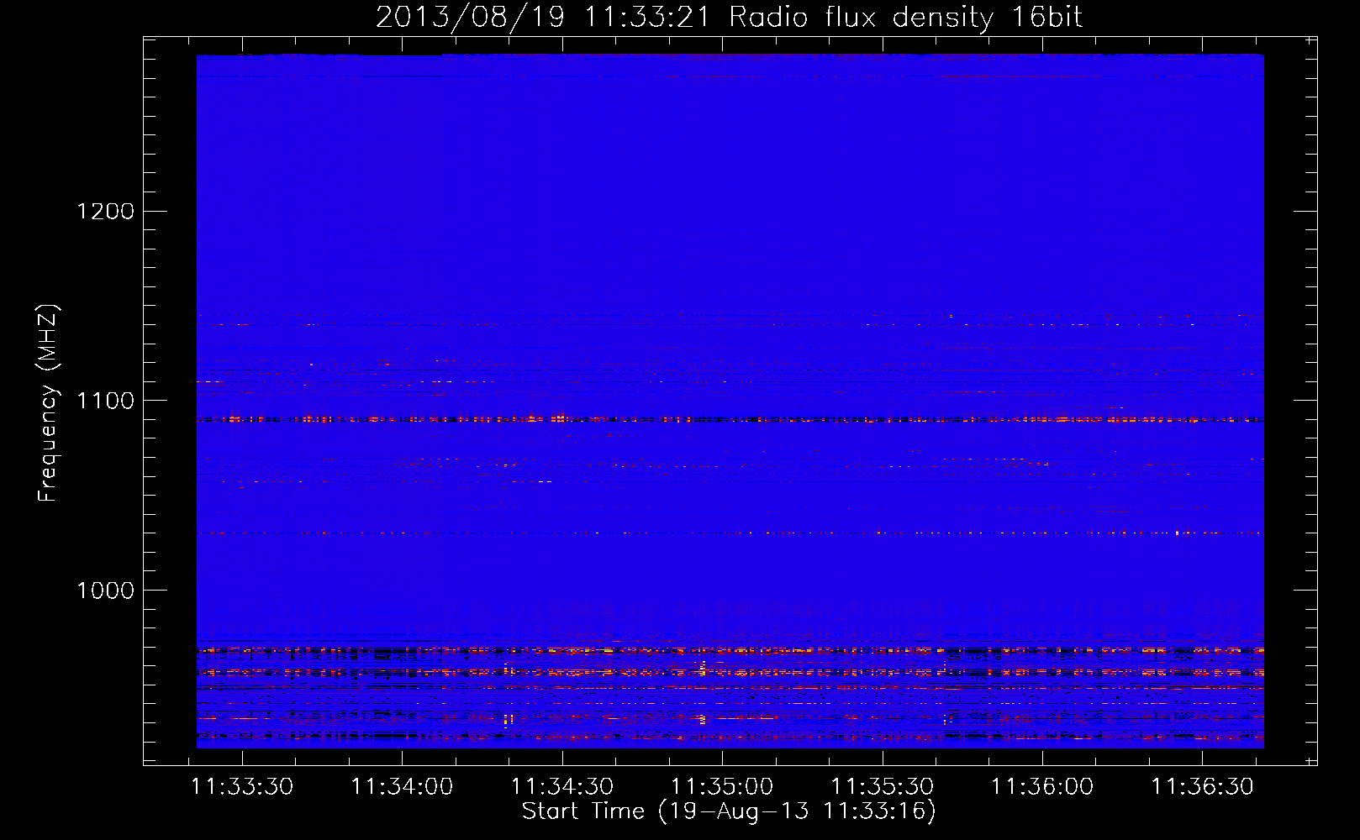
Task: Click the 1100 frequency tick label
Action: 105,401
